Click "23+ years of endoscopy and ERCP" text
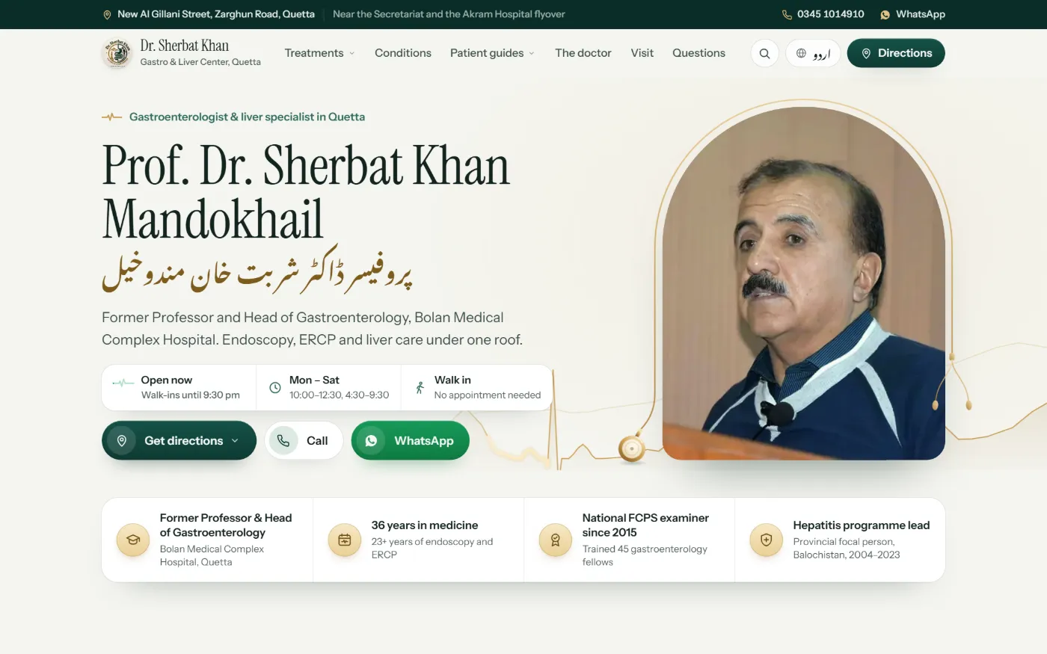This screenshot has width=1047, height=654. coord(432,548)
